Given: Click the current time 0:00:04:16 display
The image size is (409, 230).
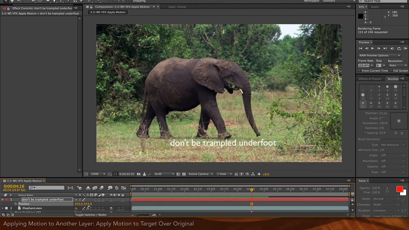Looking at the screenshot, I should click(x=14, y=186).
